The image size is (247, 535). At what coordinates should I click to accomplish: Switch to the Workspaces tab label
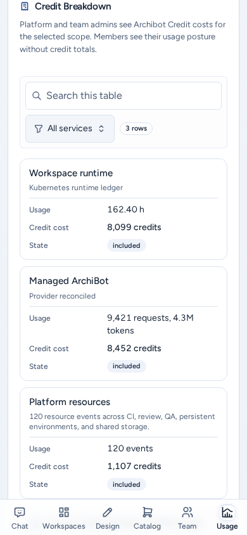(64, 526)
